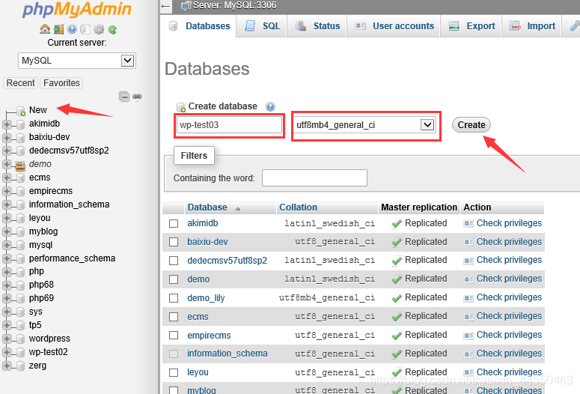Click the tp5 database icon in tree
Image resolution: width=580 pixels, height=394 pixels.
tap(20, 325)
